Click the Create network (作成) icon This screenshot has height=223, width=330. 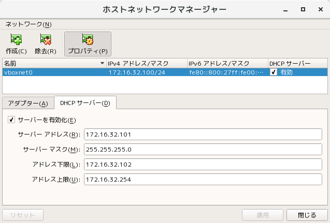[16, 39]
